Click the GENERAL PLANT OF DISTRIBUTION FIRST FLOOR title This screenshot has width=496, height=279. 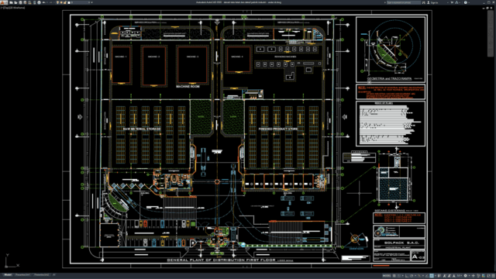(x=221, y=260)
